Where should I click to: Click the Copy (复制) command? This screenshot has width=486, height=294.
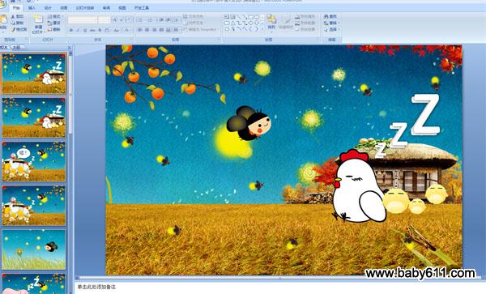coord(17,23)
